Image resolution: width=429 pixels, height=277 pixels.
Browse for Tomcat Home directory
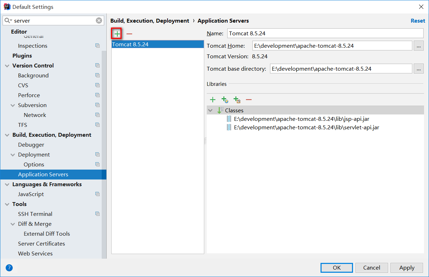coord(418,46)
